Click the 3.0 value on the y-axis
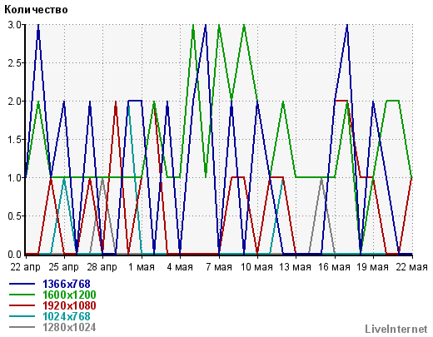Screen dimensions: 433x337 [14, 25]
